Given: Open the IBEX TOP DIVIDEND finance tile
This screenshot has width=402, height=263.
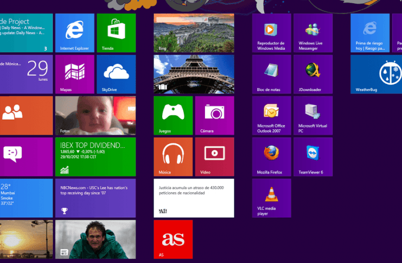Looking at the screenshot, I should point(95,157).
